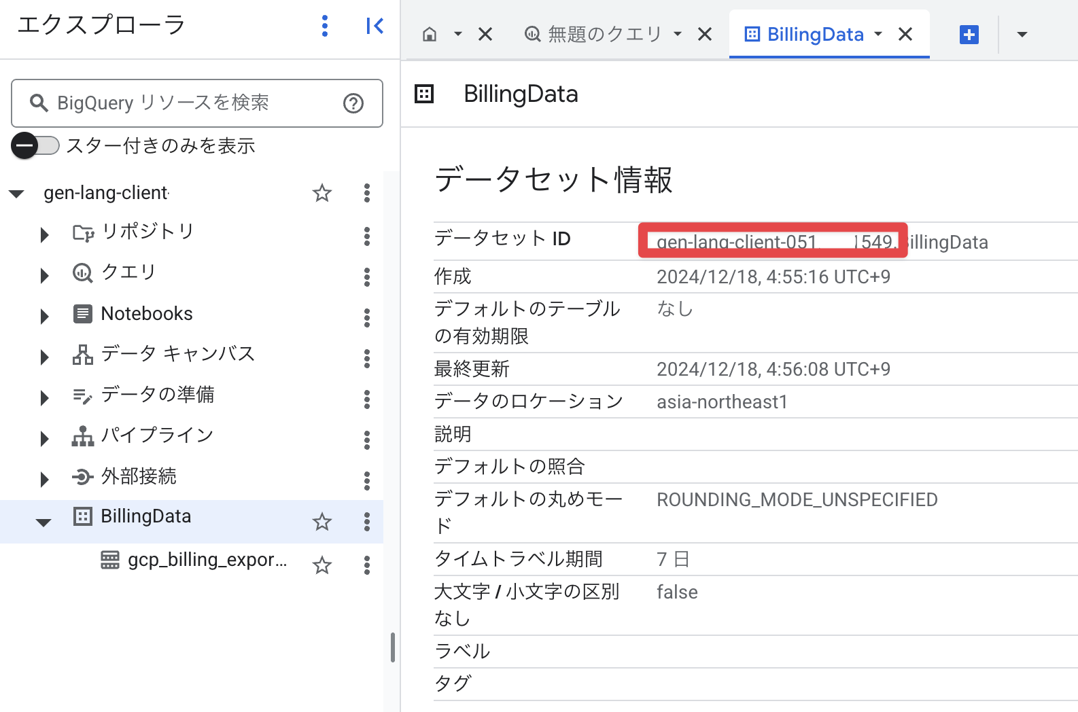
Task: Open the gcp_billing_export table
Action: (x=207, y=560)
